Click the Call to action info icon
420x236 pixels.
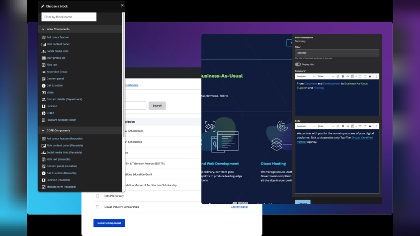[x=43, y=86]
